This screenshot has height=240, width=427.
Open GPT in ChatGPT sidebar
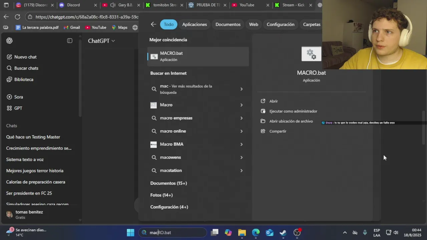(x=14, y=108)
